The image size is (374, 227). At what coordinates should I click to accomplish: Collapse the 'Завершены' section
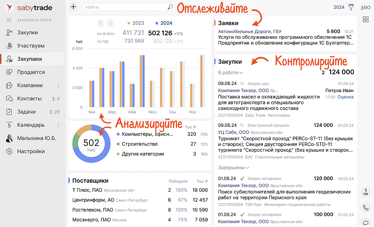(x=234, y=168)
